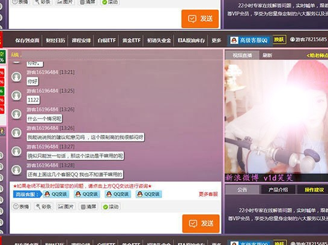The image size is (328, 245).
Task: Click the 换肤 skin change button
Action: point(279,40)
